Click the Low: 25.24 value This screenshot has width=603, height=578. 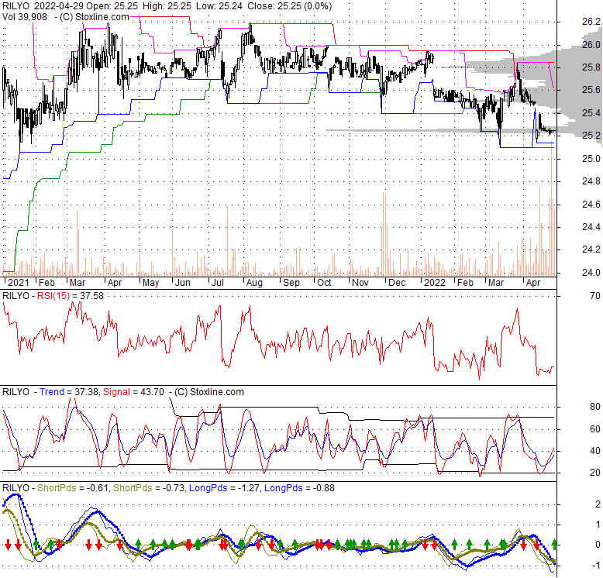coord(219,6)
